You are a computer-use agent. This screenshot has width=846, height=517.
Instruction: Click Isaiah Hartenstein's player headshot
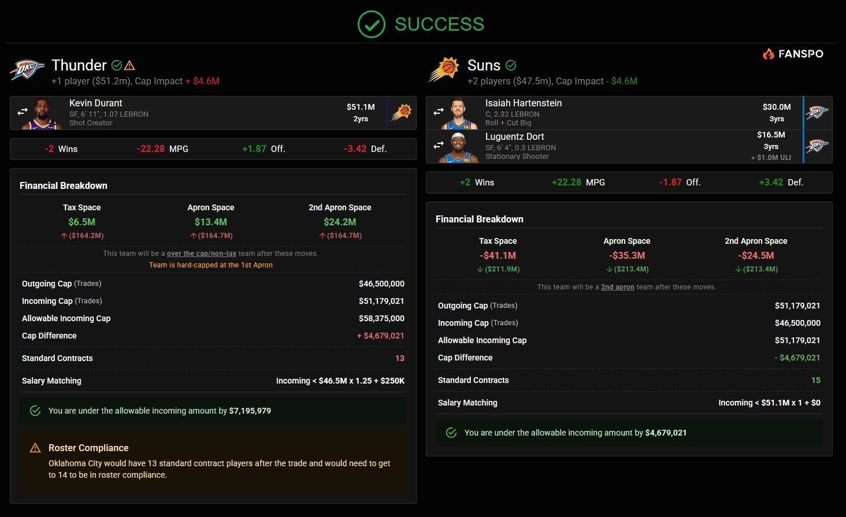[x=459, y=114]
